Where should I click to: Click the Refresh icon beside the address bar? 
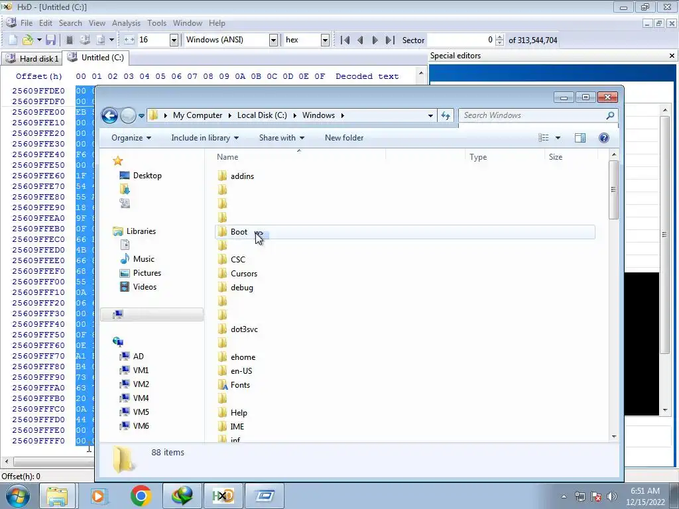445,115
